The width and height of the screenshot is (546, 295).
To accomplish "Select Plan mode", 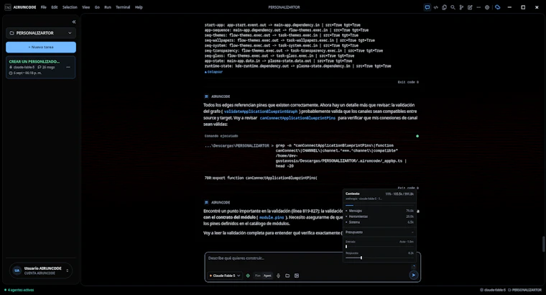I will point(258,276).
